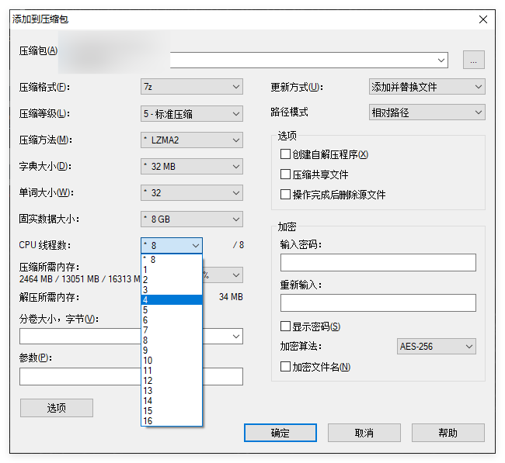Viewport: 505px width, 463px height.
Task: Collapse the CPU 线程数 combo box
Action: tap(172, 246)
